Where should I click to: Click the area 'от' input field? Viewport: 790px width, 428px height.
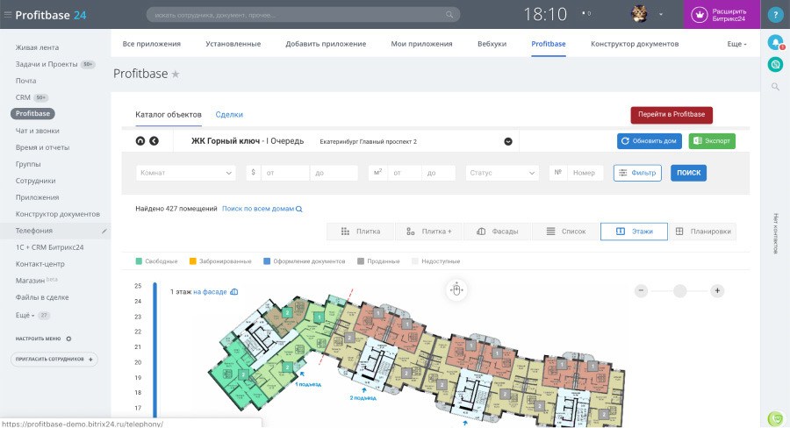pyautogui.click(x=405, y=173)
